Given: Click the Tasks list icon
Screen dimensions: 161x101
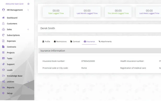Looking at the screenshot, I should tap(3, 58).
